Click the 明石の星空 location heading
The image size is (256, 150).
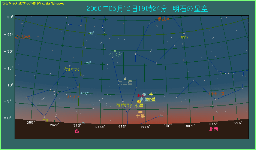[x=190, y=9]
